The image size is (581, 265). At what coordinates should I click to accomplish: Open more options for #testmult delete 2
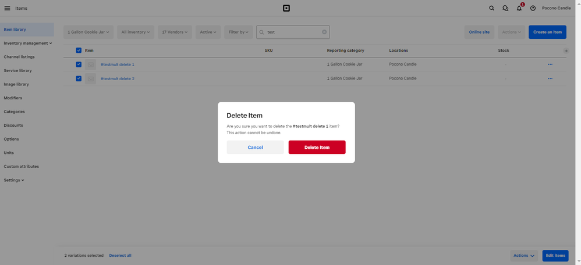pyautogui.click(x=550, y=78)
